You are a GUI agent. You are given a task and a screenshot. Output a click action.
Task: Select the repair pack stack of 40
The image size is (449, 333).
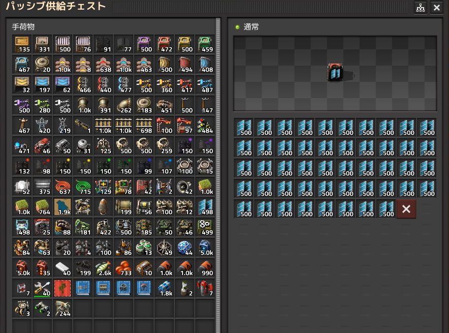coord(42,288)
